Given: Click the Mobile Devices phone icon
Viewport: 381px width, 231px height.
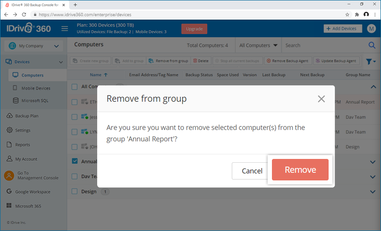Looking at the screenshot, I should coord(15,88).
